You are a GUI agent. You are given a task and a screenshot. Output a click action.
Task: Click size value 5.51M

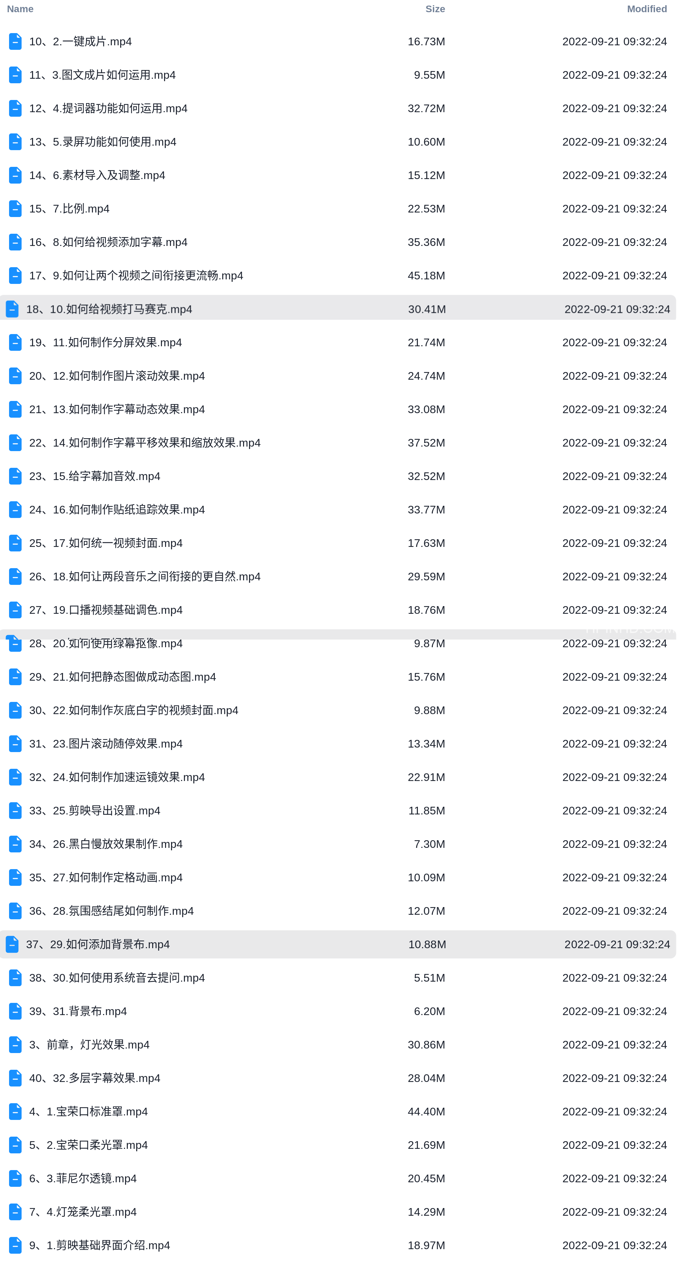[429, 978]
